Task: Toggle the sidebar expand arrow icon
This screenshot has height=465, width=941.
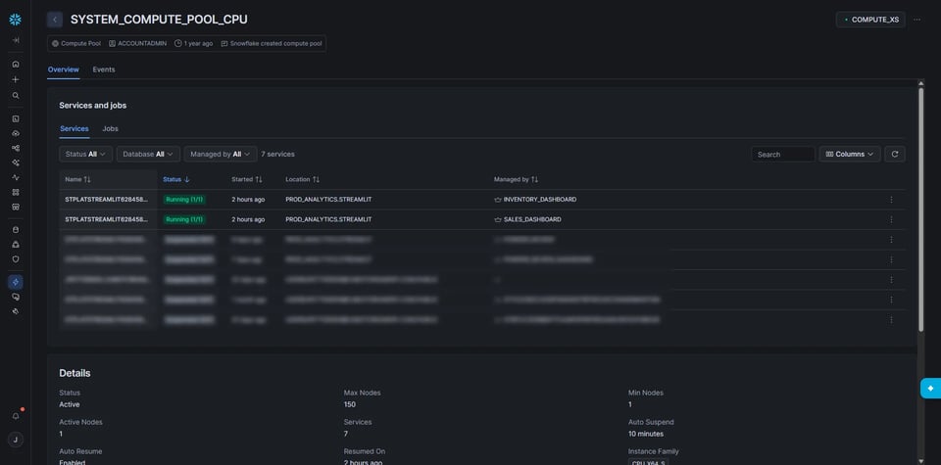Action: (x=16, y=40)
